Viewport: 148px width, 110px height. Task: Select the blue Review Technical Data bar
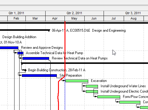click(x=36, y=59)
